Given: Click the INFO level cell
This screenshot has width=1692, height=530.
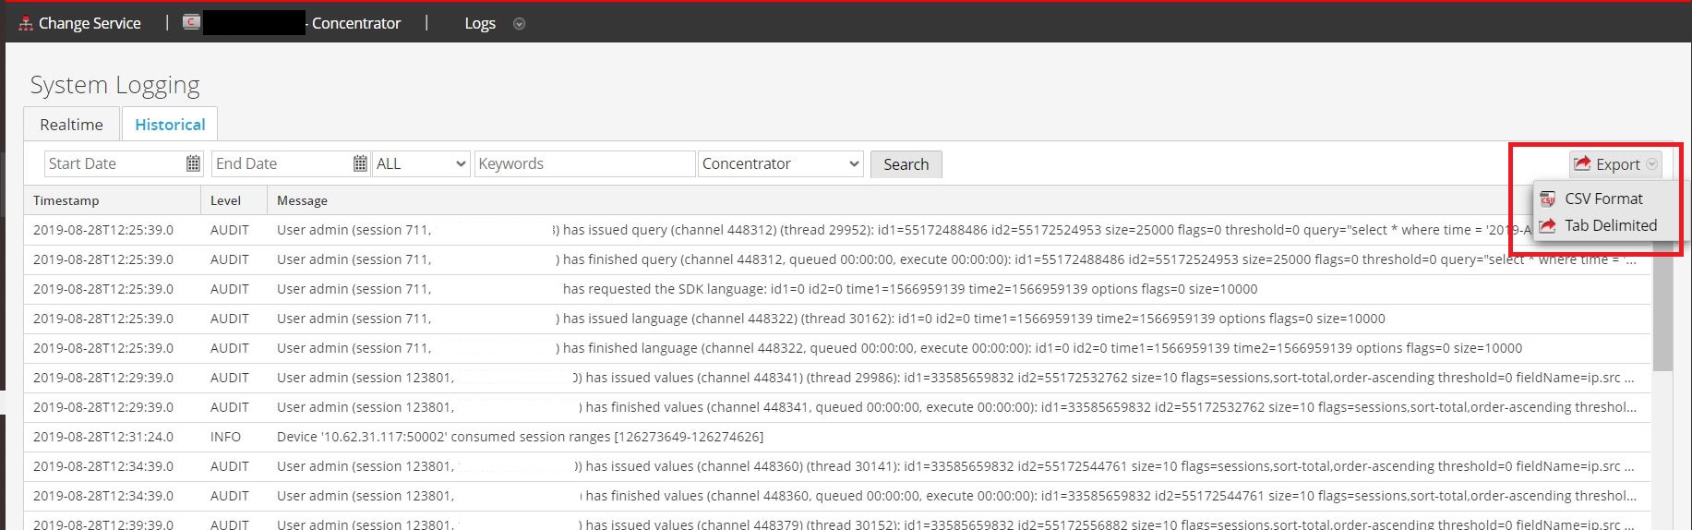Looking at the screenshot, I should (x=225, y=437).
